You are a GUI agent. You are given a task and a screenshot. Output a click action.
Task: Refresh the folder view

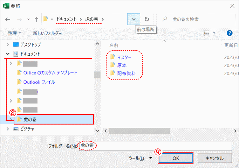pos(146,19)
